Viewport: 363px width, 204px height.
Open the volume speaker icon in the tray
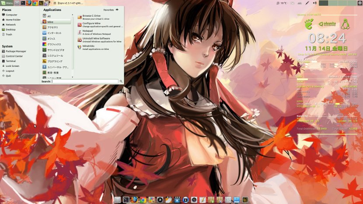[314, 3]
